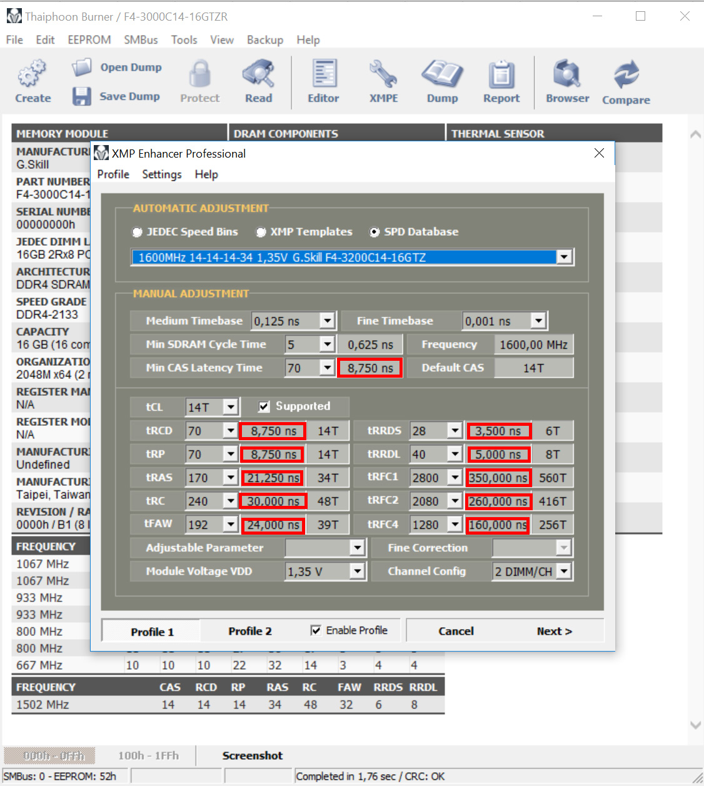This screenshot has width=704, height=786.
Task: Switch to Profile 2 tab
Action: (250, 631)
